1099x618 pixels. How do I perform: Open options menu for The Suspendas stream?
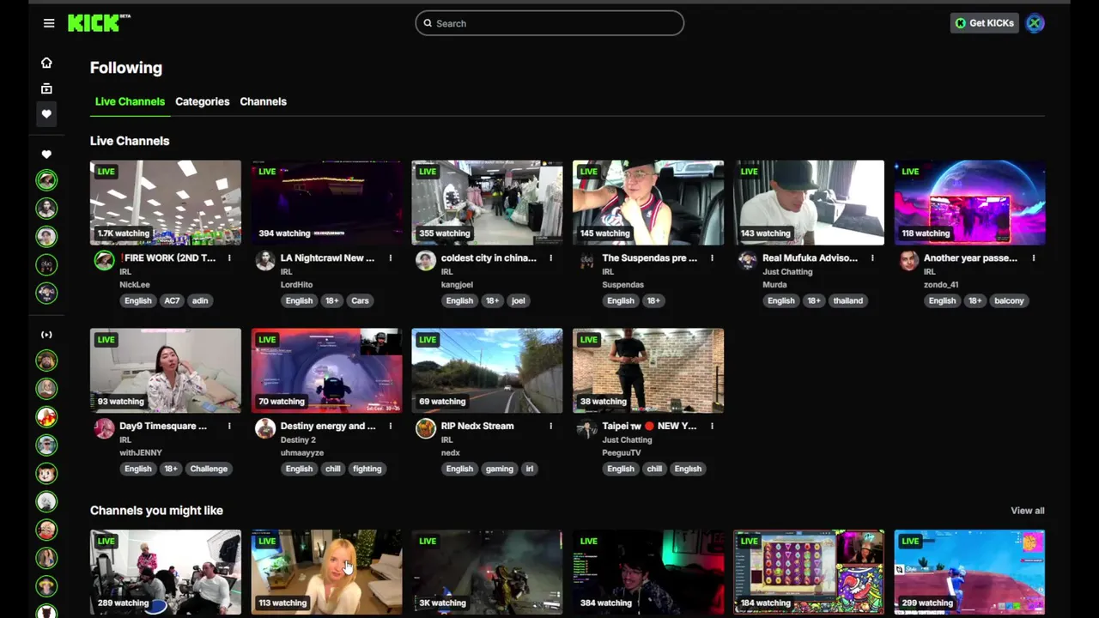[x=712, y=257]
